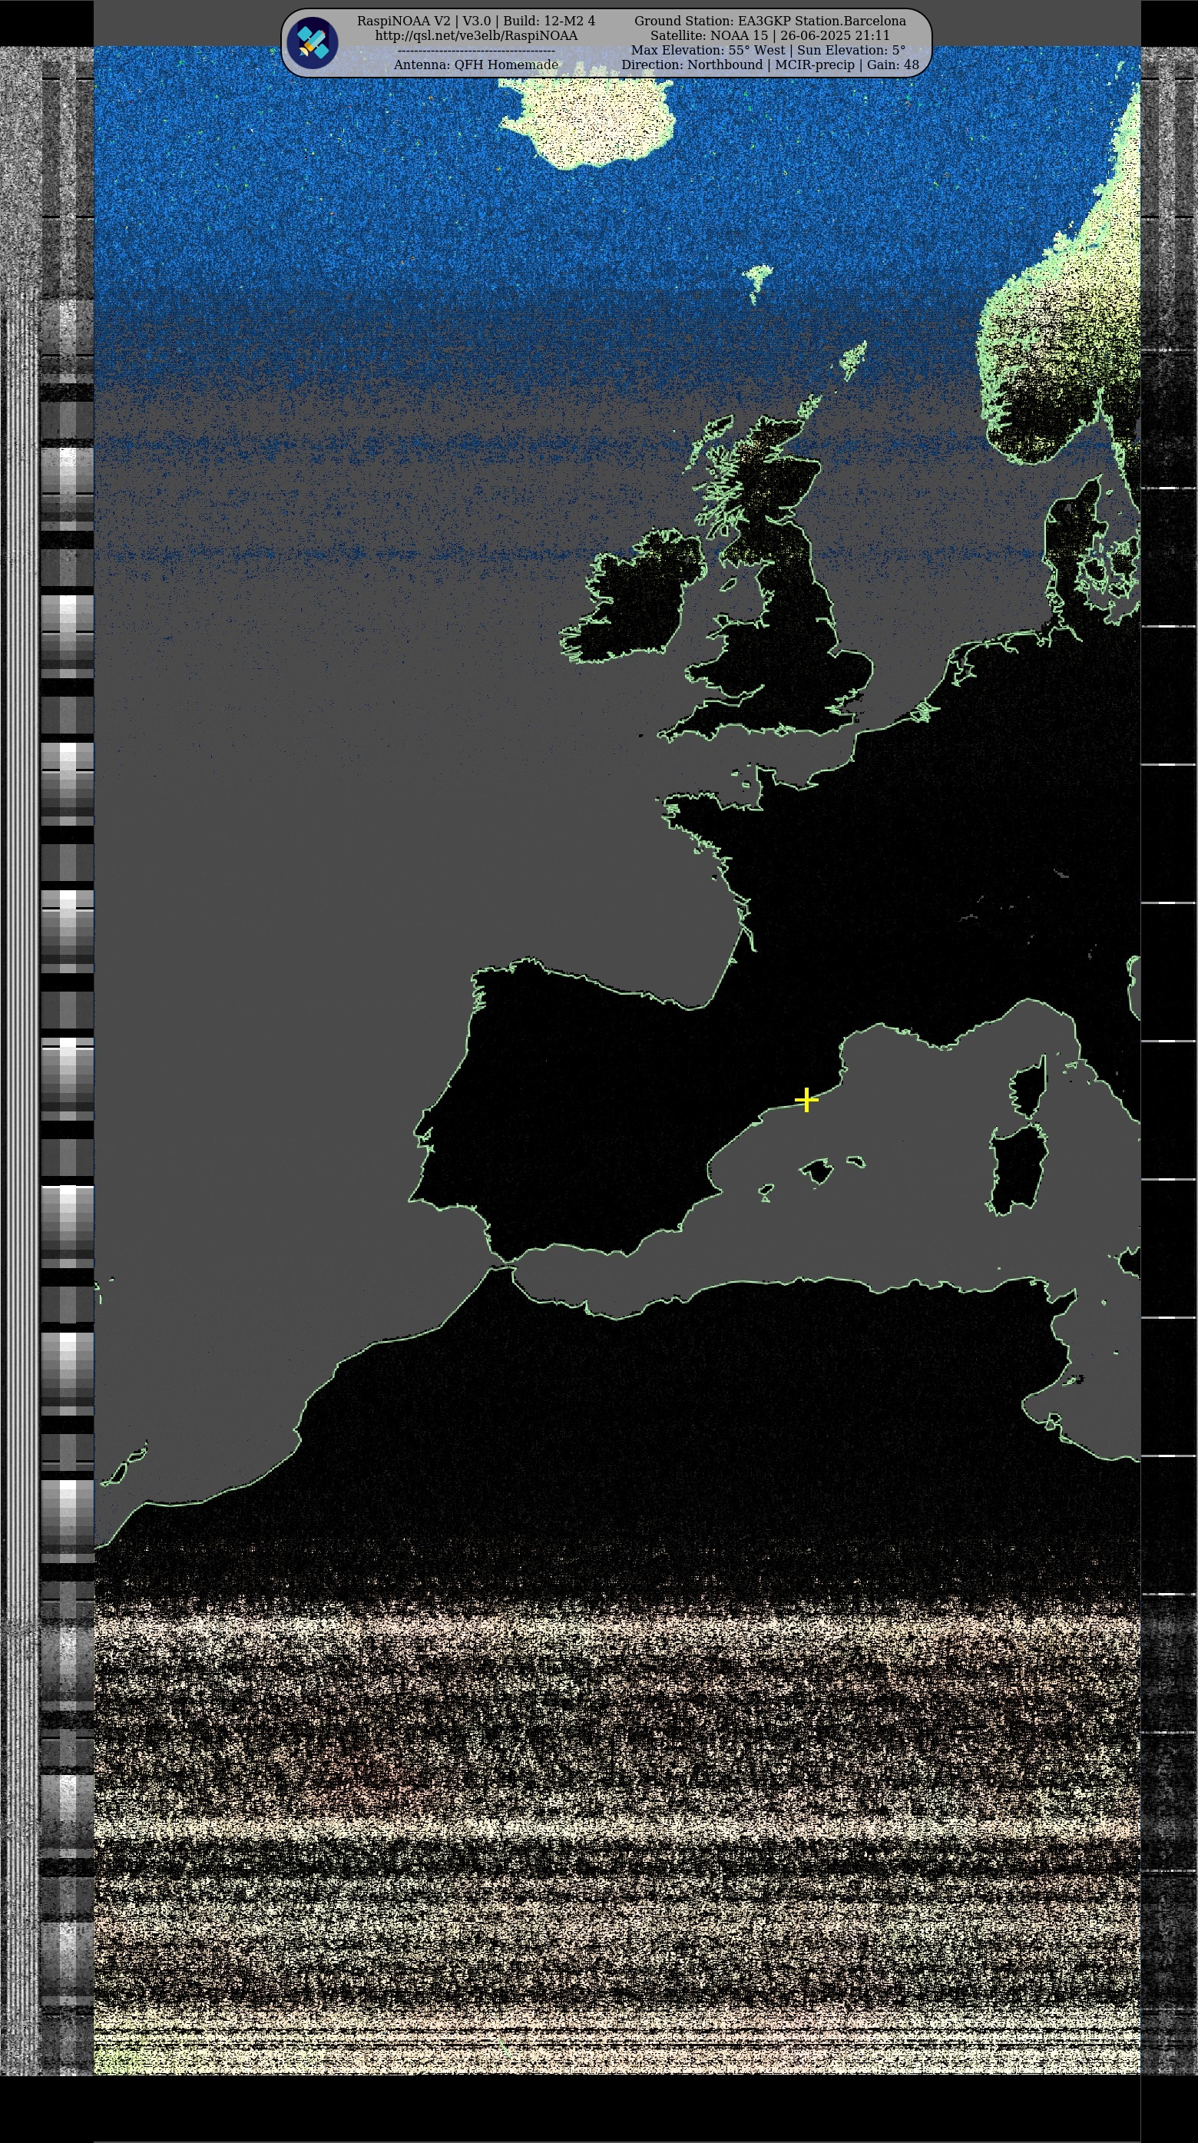Select 'Direction: Northbound | MCIR-precip | Gain: 48' line
The image size is (1198, 2143).
click(x=769, y=65)
